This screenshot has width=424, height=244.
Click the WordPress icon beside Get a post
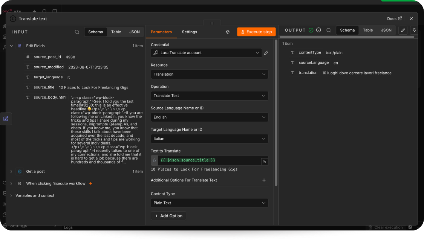tap(20, 172)
